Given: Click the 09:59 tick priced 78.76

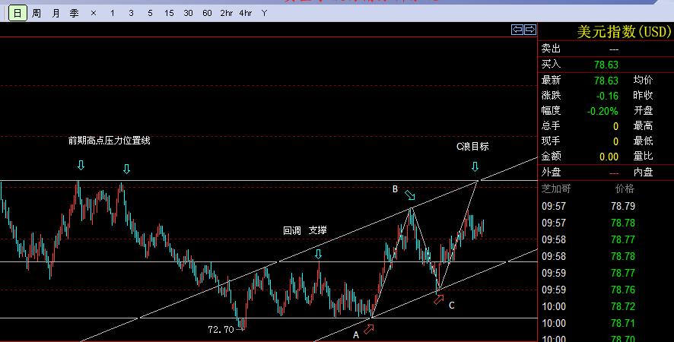Looking at the screenshot, I should pyautogui.click(x=606, y=290).
